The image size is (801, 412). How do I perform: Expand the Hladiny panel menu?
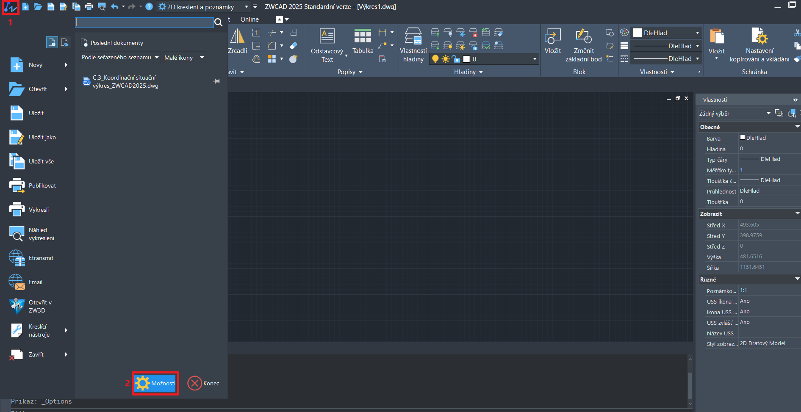[481, 72]
